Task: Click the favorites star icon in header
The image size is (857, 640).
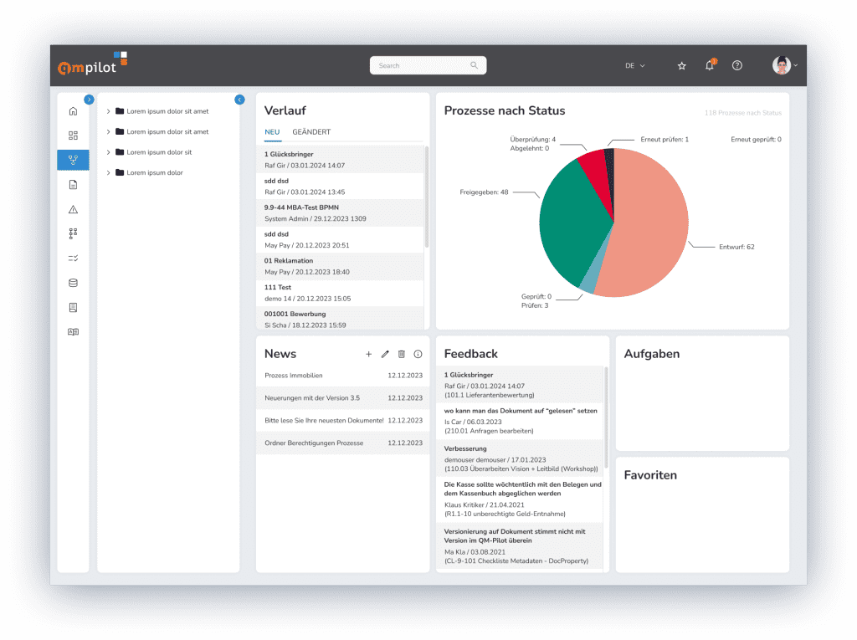Action: coord(682,66)
